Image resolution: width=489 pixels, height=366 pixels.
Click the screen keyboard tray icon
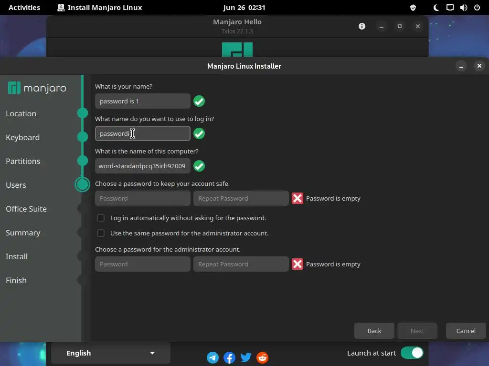click(450, 8)
